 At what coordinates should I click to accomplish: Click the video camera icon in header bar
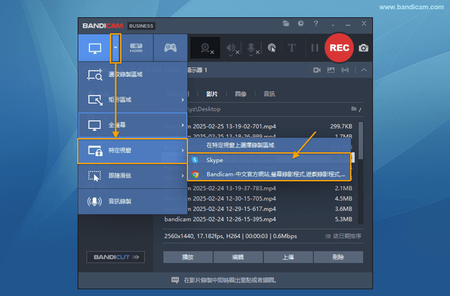(317, 70)
